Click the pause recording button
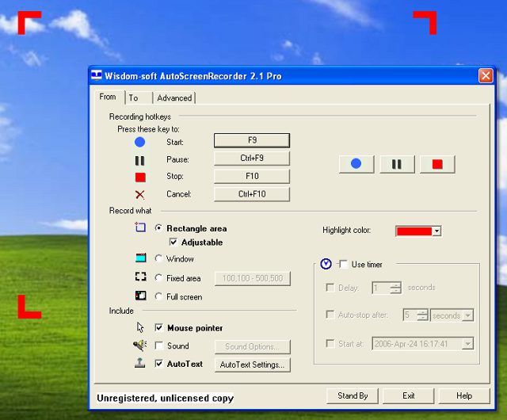The width and height of the screenshot is (507, 420). tap(397, 164)
